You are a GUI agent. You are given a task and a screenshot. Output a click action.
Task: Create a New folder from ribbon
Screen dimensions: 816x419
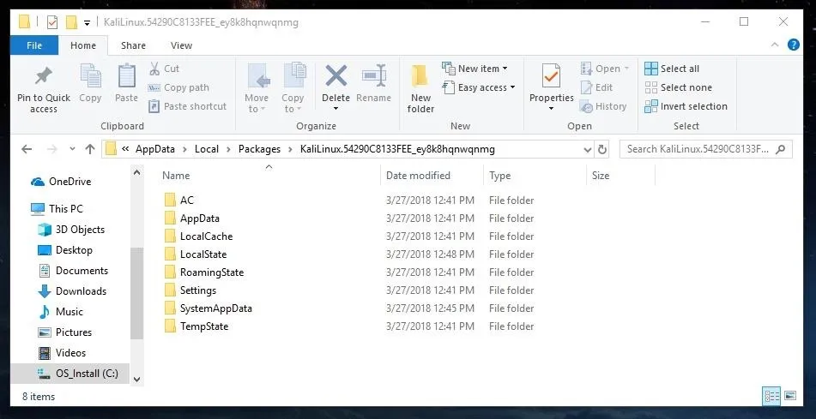pyautogui.click(x=420, y=88)
